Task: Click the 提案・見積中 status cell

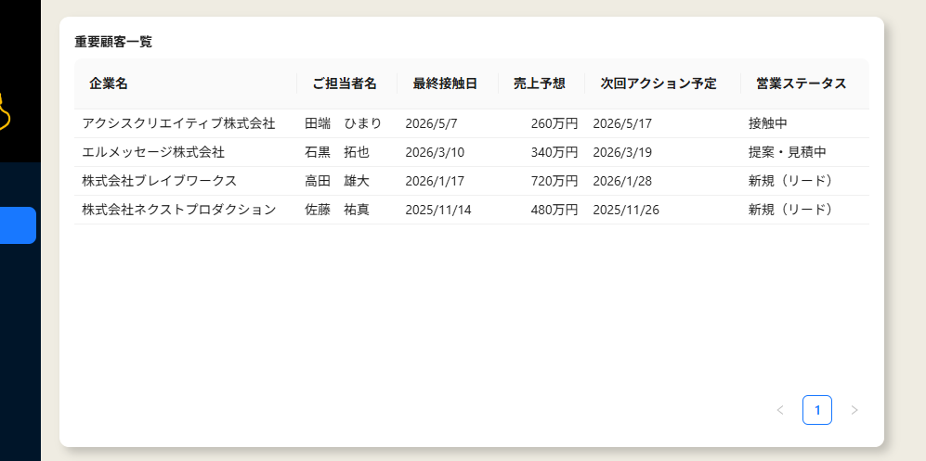Action: [x=787, y=152]
